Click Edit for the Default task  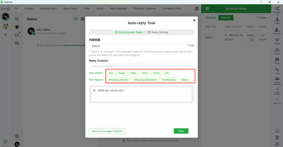(x=263, y=35)
